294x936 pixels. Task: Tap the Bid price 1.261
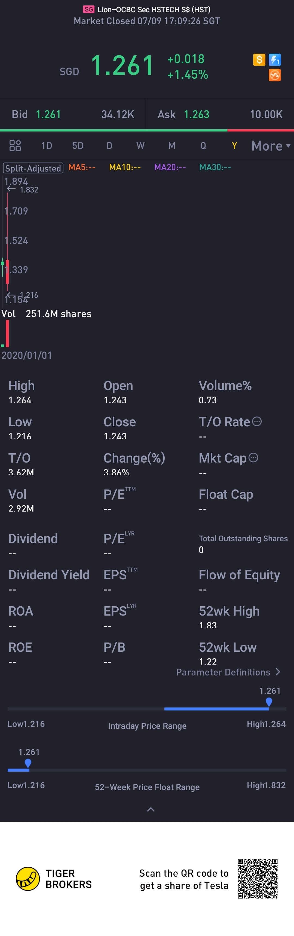click(x=48, y=114)
